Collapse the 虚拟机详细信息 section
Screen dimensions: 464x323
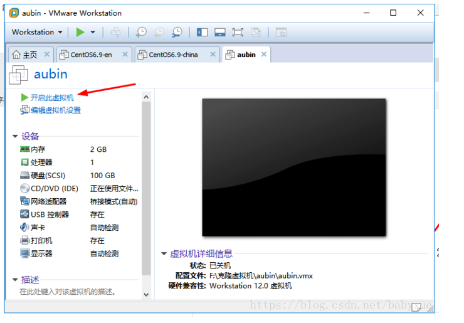tap(164, 254)
